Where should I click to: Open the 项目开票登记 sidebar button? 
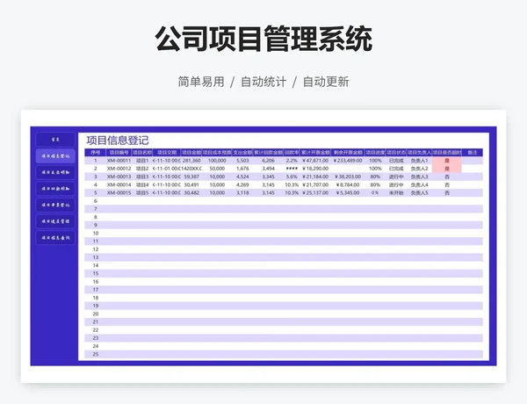55,205
